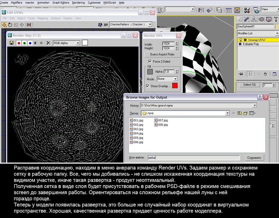This screenshot has height=218, width=279.
Task: Open the Hierarchy command panel tab
Action: 254,19
